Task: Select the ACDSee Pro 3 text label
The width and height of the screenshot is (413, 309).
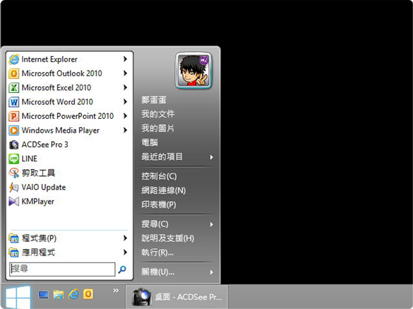Action: point(45,145)
